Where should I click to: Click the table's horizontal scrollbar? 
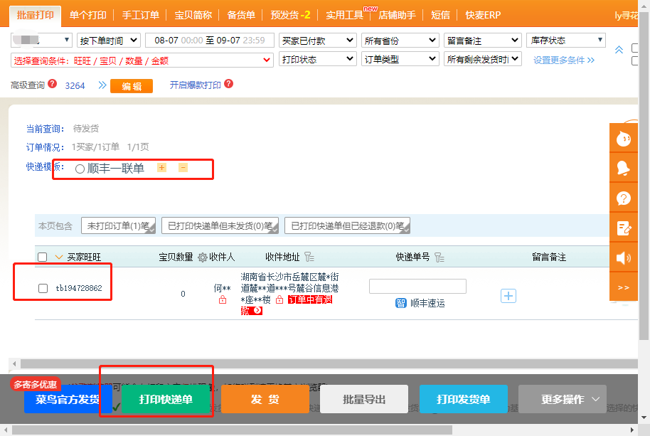click(329, 364)
